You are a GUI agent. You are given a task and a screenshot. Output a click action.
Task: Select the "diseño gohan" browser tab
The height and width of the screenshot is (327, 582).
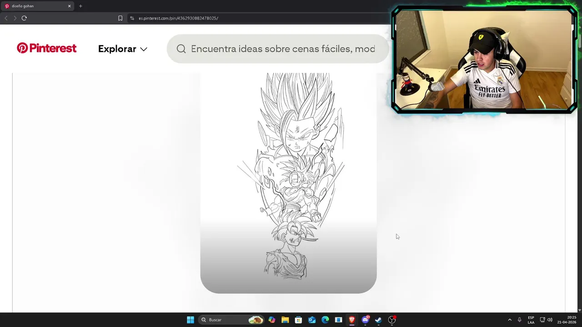point(37,6)
